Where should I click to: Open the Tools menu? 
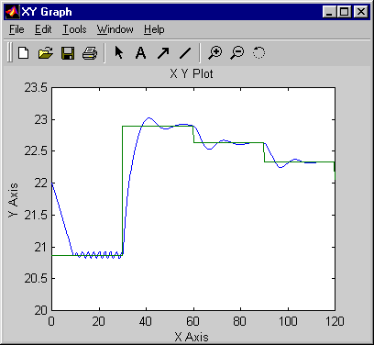point(74,29)
